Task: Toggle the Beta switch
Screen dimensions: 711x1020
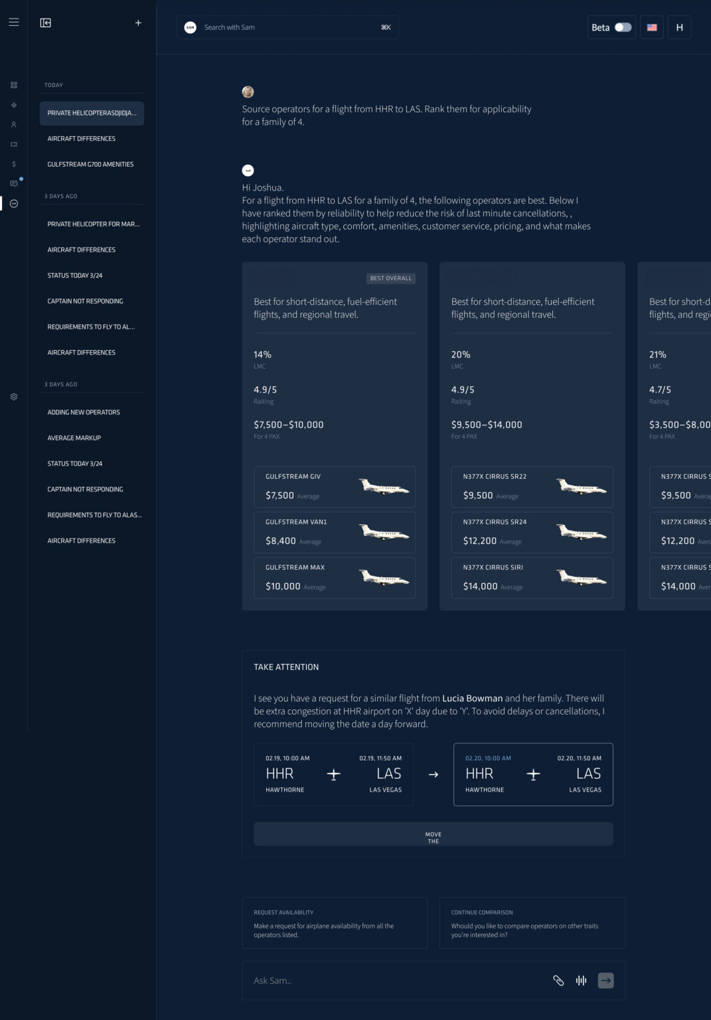Action: [x=623, y=27]
